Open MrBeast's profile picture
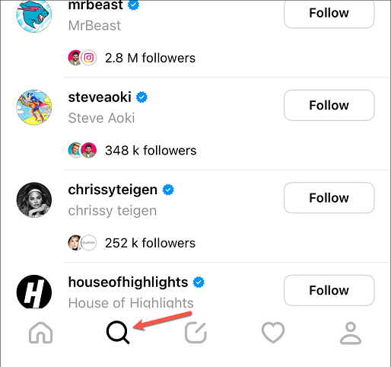The height and width of the screenshot is (367, 391). 34,15
